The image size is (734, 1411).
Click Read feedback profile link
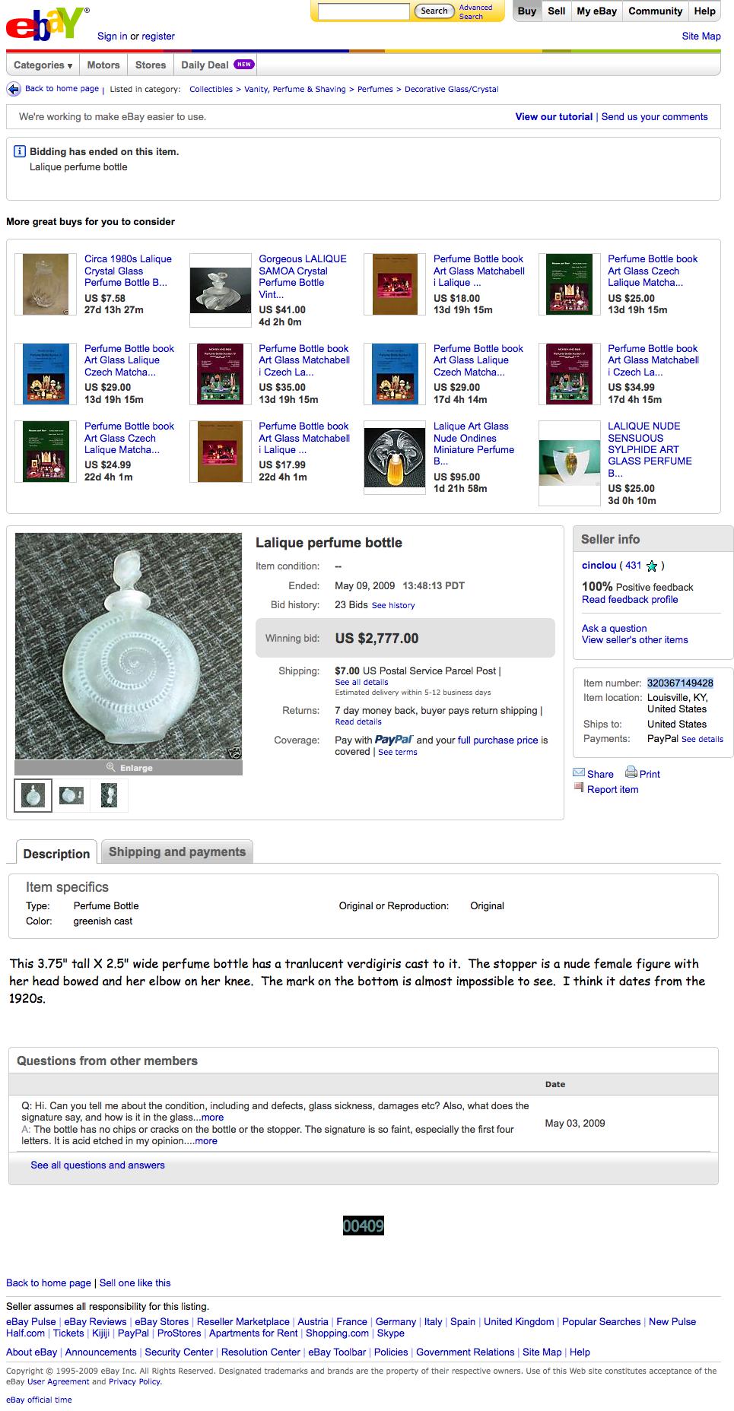point(630,599)
